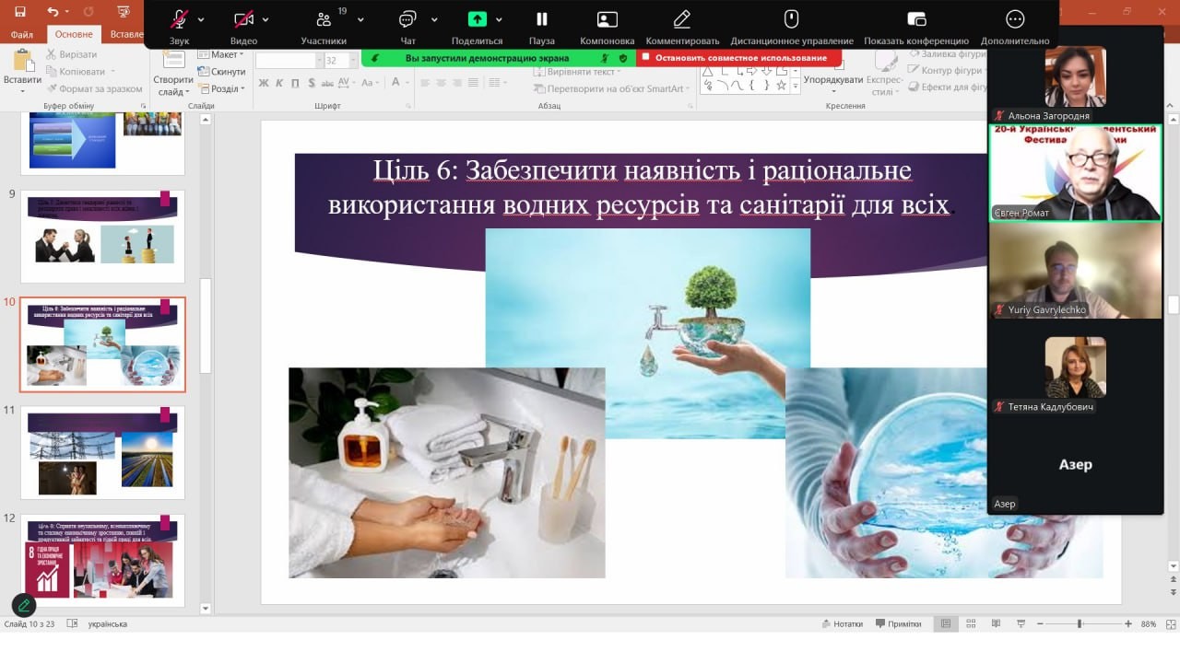Click the start slideshow icon in quick access
Screen dimensions: 1180x663
(123, 12)
